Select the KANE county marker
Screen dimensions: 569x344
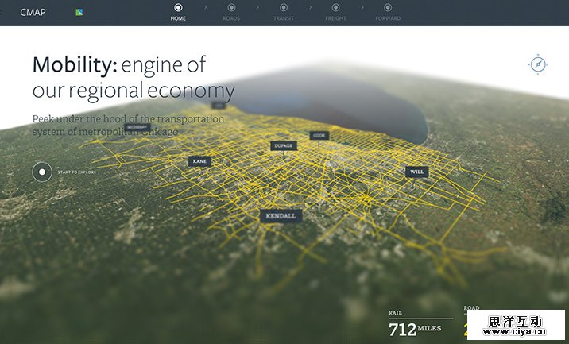point(199,161)
